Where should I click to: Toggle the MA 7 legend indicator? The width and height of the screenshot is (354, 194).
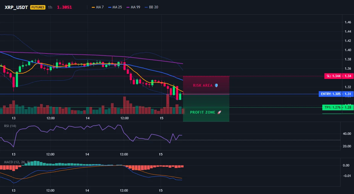pos(97,7)
